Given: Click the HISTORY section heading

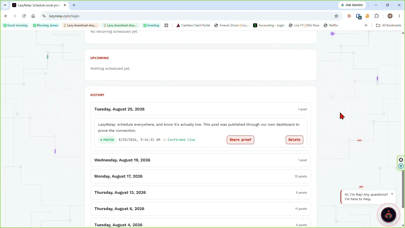Looking at the screenshot, I should 97,95.
